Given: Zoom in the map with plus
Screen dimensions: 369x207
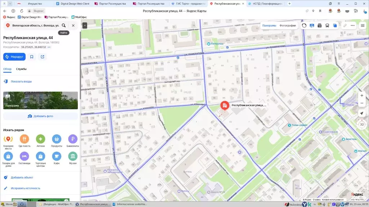Looking at the screenshot, I should point(362,96).
